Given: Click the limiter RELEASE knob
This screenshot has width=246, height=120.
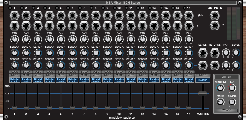Looking at the screenshot, I should point(232,102).
